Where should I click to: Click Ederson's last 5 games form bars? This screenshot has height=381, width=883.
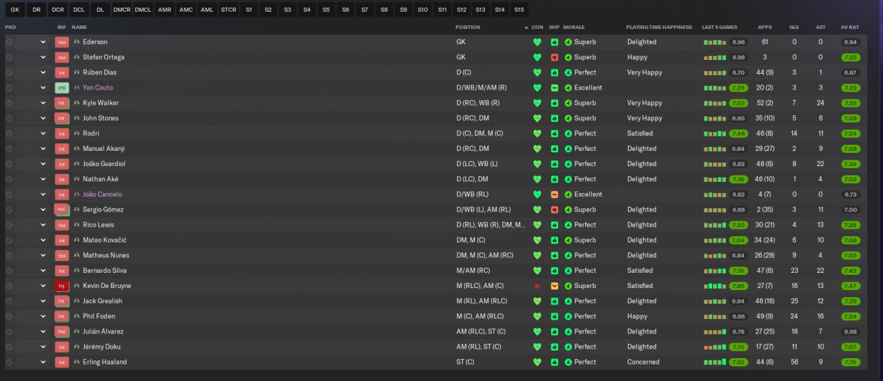715,42
